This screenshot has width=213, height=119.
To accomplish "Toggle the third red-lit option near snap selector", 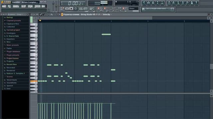I will 123,8.
